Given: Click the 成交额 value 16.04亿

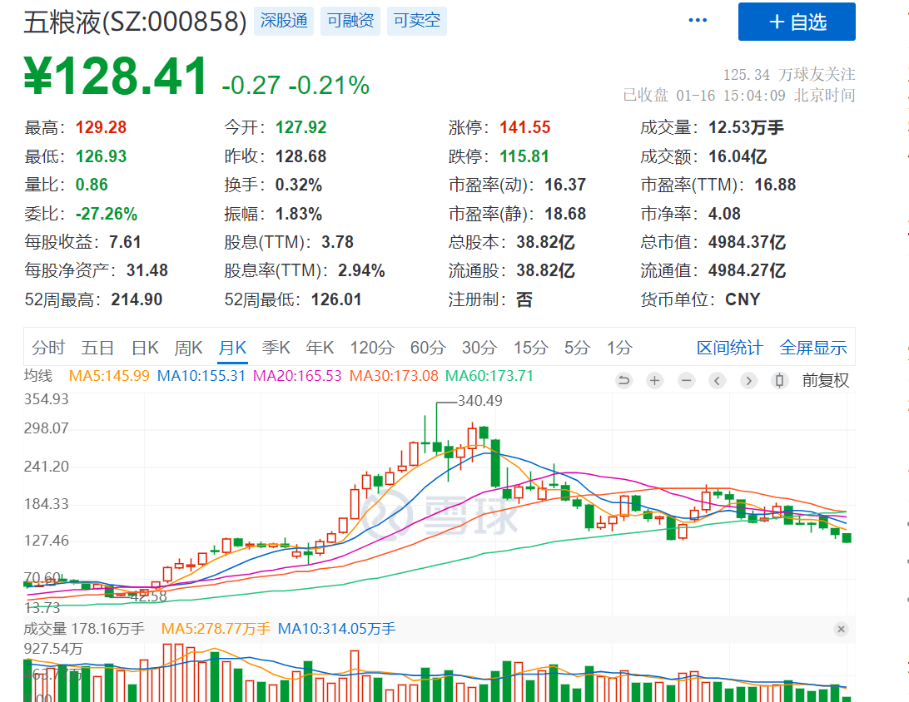Looking at the screenshot, I should (x=738, y=156).
